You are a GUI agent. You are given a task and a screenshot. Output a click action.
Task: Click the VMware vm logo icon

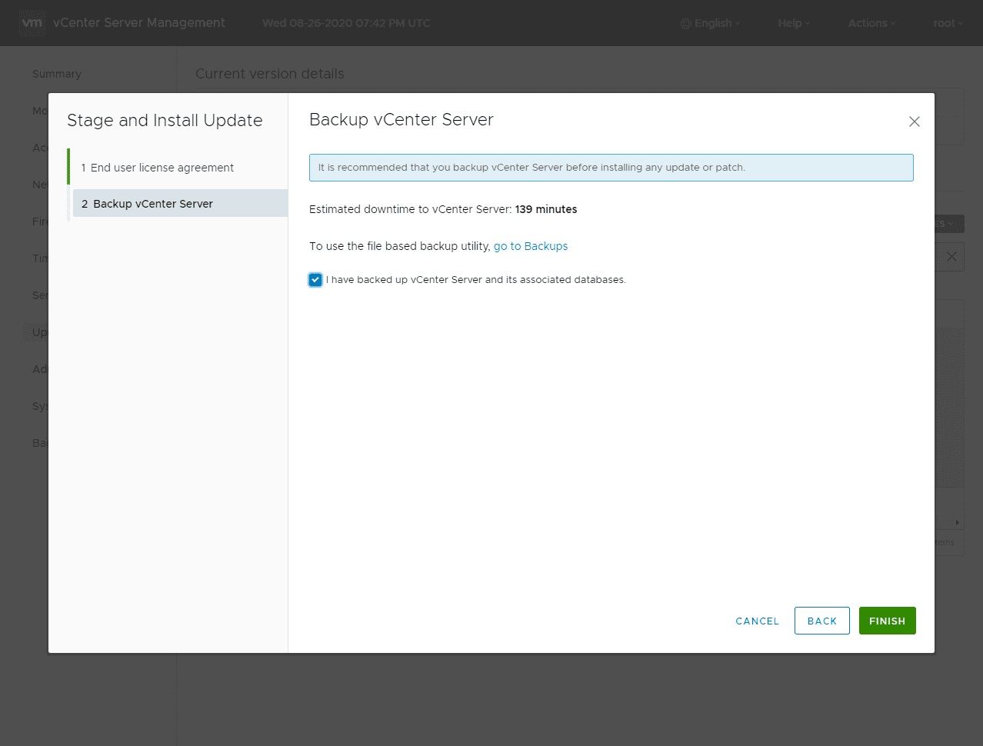coord(32,23)
